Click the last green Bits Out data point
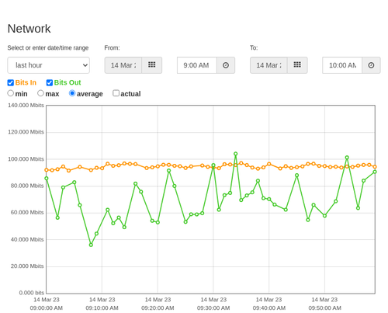 375,172
